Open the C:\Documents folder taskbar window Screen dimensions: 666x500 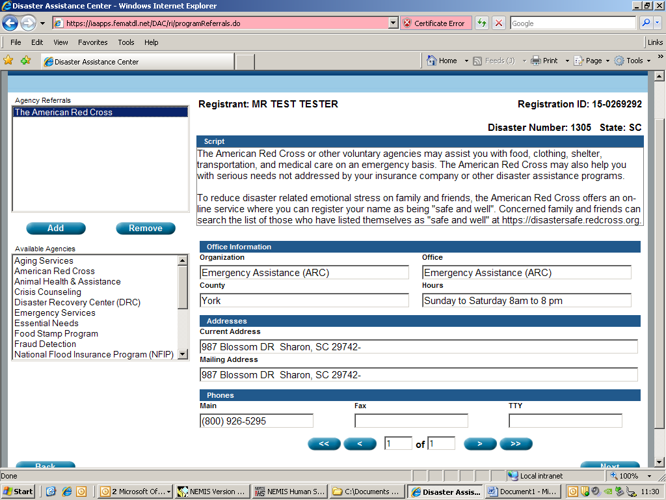click(x=367, y=492)
